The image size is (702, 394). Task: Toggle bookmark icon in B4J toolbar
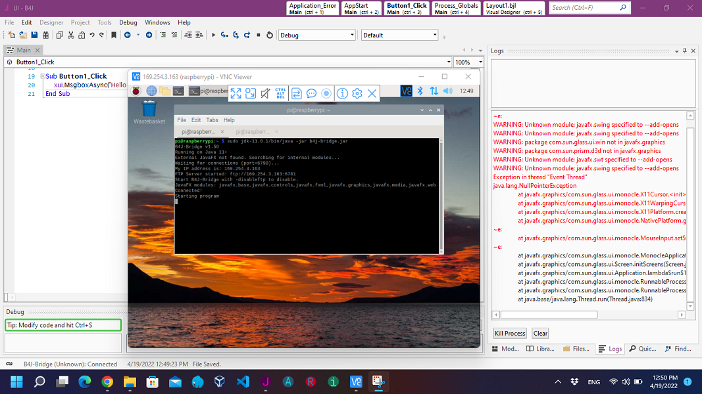point(114,35)
